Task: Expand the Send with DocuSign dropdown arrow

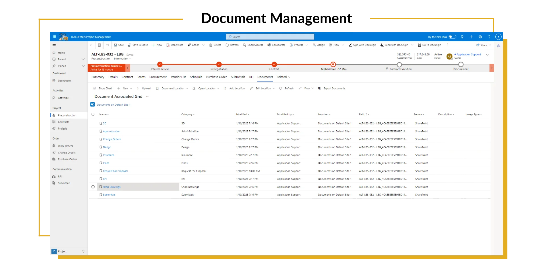Action: 413,45
